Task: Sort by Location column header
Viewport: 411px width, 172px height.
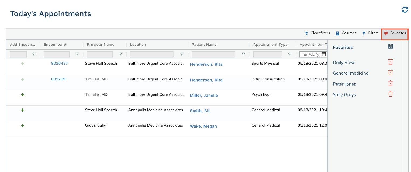Action: 138,45
